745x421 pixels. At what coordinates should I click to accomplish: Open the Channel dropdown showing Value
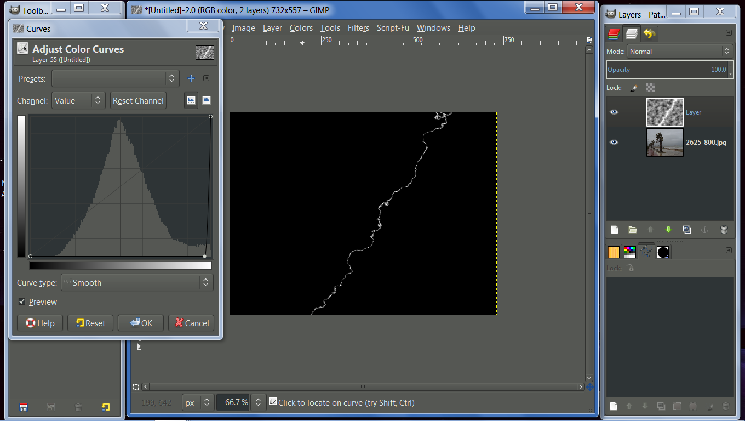pos(78,100)
